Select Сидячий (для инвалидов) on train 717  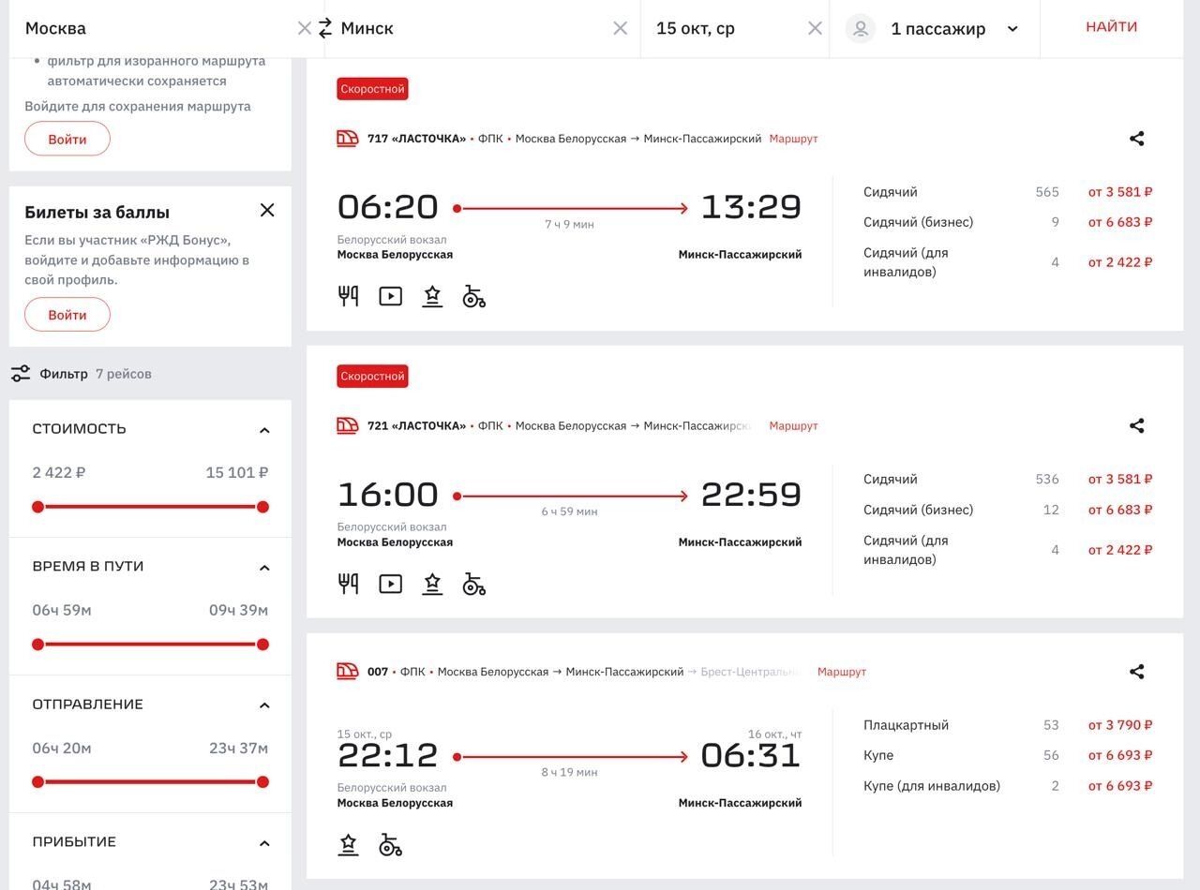point(1008,262)
